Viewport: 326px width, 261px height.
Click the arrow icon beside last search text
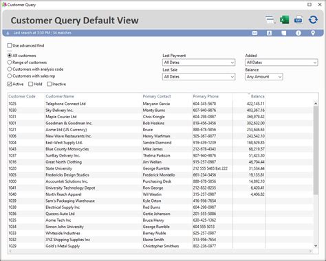pos(8,33)
